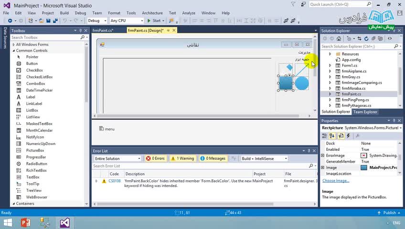Viewport: 405px width, 229px height.
Task: Switch to the Team Explorer tab
Action: [365, 112]
